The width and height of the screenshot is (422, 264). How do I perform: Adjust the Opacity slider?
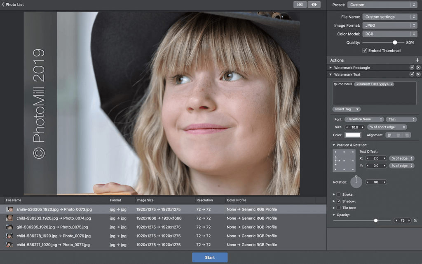click(x=376, y=220)
